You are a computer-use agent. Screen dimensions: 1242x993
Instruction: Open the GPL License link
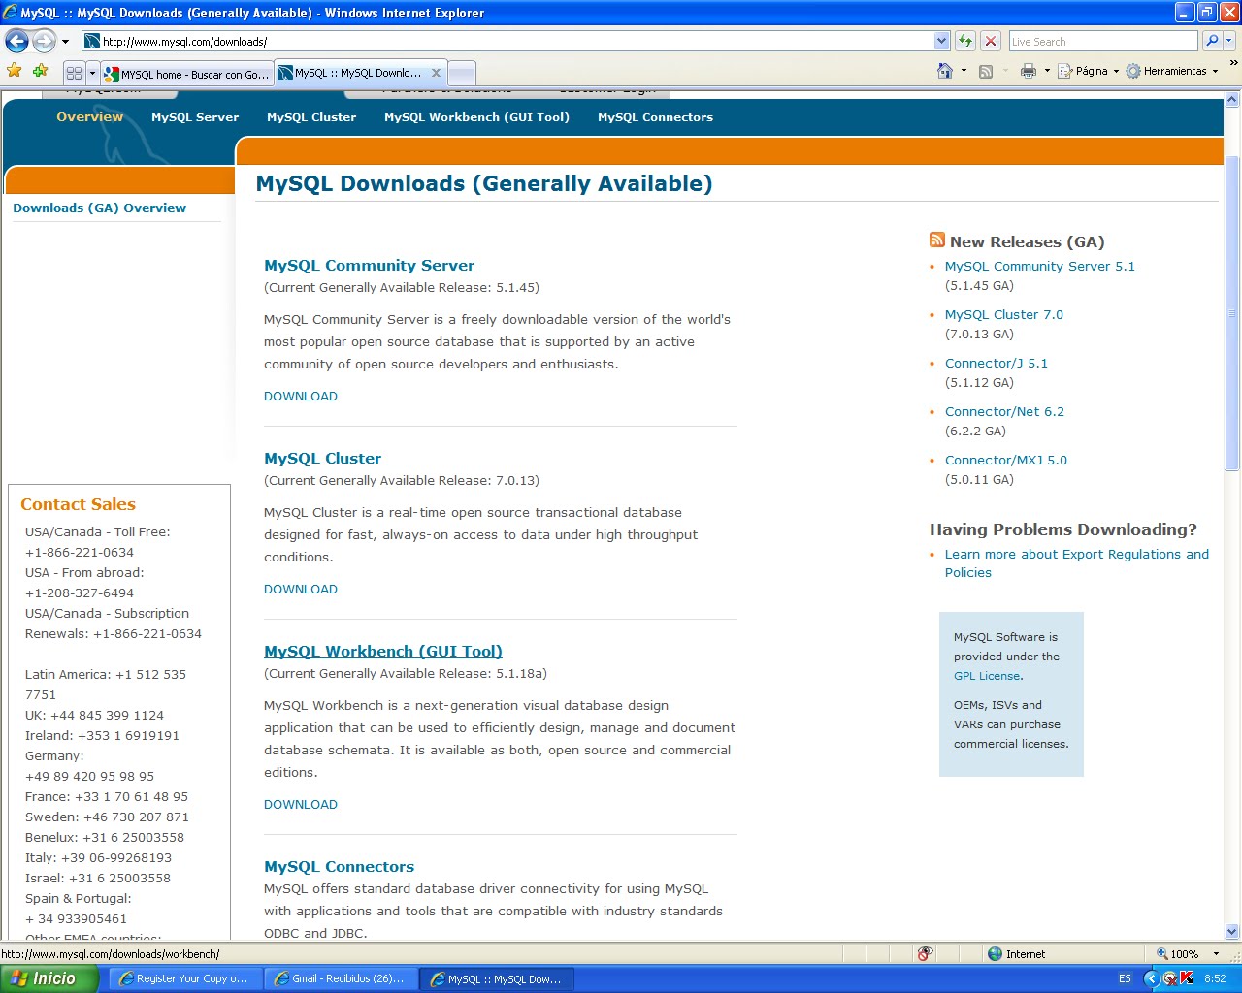[987, 676]
